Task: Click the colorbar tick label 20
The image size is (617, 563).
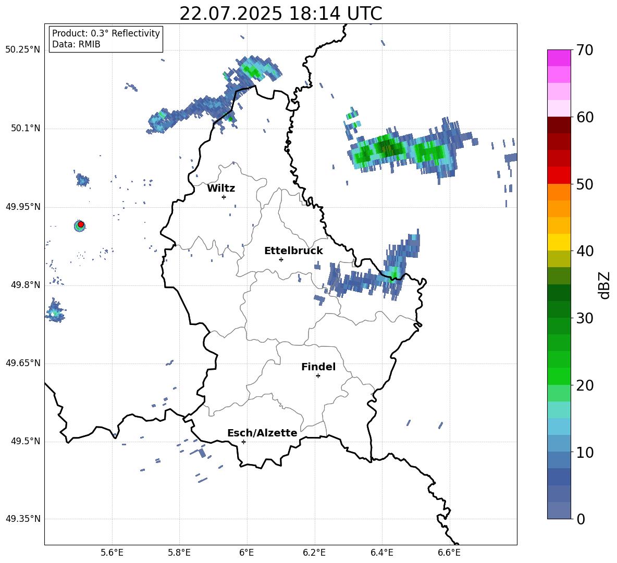Action: [585, 385]
